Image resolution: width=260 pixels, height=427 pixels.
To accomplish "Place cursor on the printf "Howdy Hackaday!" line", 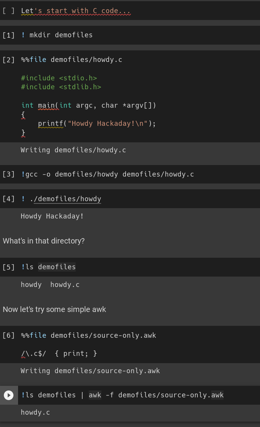I will coord(97,123).
